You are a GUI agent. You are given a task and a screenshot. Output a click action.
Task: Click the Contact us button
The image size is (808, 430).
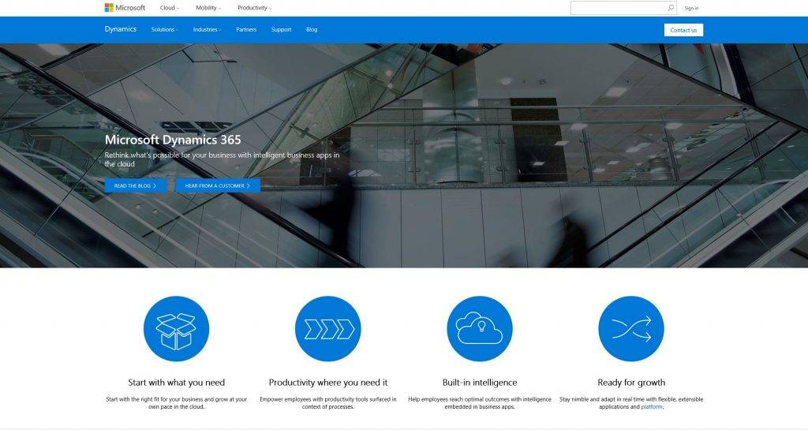pos(683,30)
